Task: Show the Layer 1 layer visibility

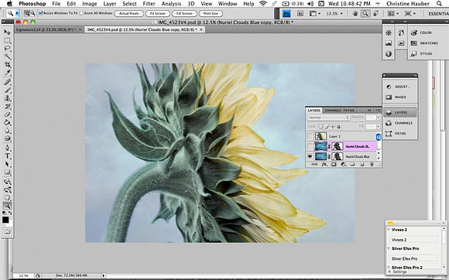Action: (310, 136)
